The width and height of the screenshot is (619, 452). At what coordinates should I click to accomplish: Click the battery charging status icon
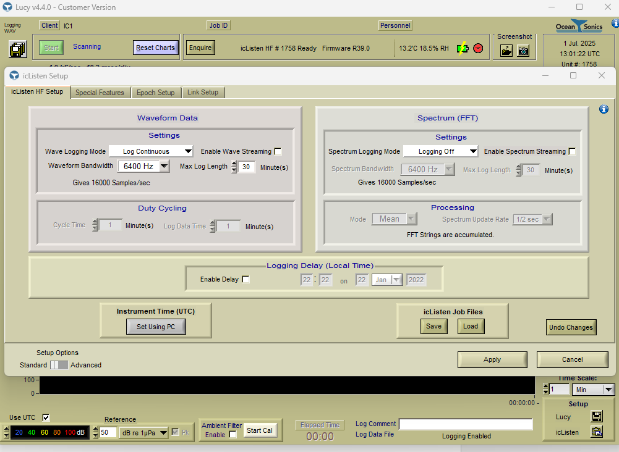463,48
